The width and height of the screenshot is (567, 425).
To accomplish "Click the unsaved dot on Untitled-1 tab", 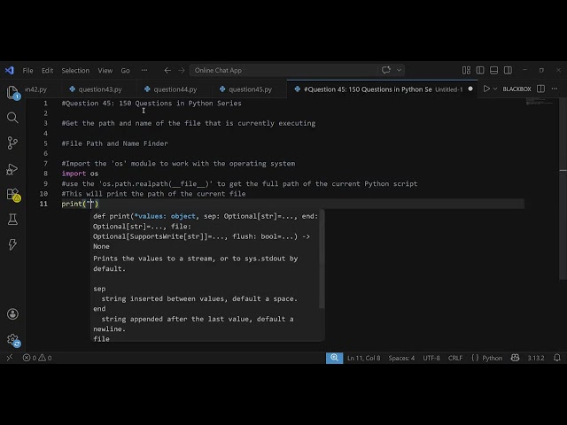I will 470,89.
